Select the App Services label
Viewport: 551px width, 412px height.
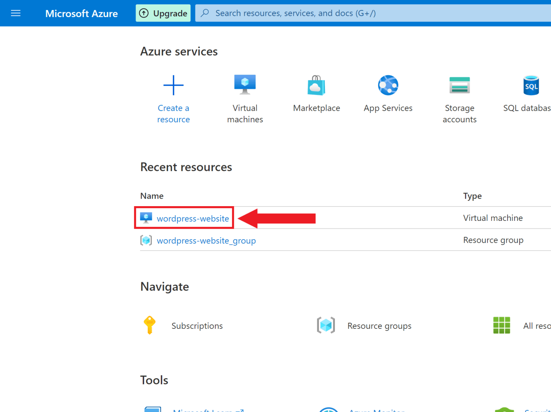(x=388, y=108)
